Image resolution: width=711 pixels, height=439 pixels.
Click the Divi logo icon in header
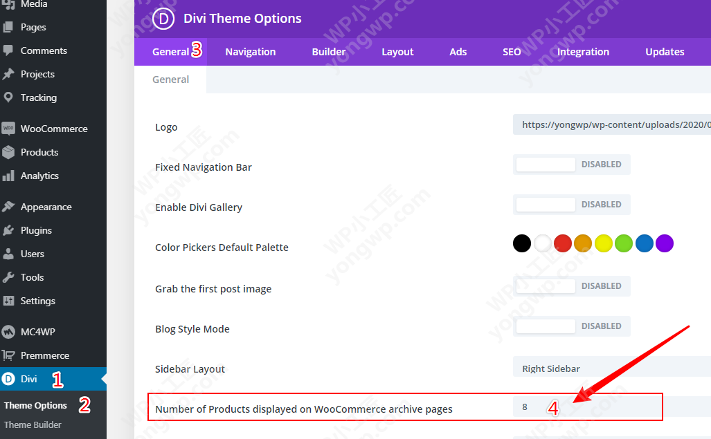[x=163, y=19]
